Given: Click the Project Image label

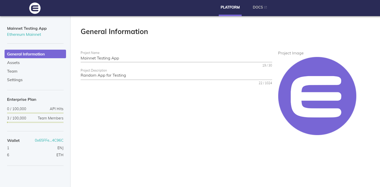Looking at the screenshot, I should pos(291,53).
